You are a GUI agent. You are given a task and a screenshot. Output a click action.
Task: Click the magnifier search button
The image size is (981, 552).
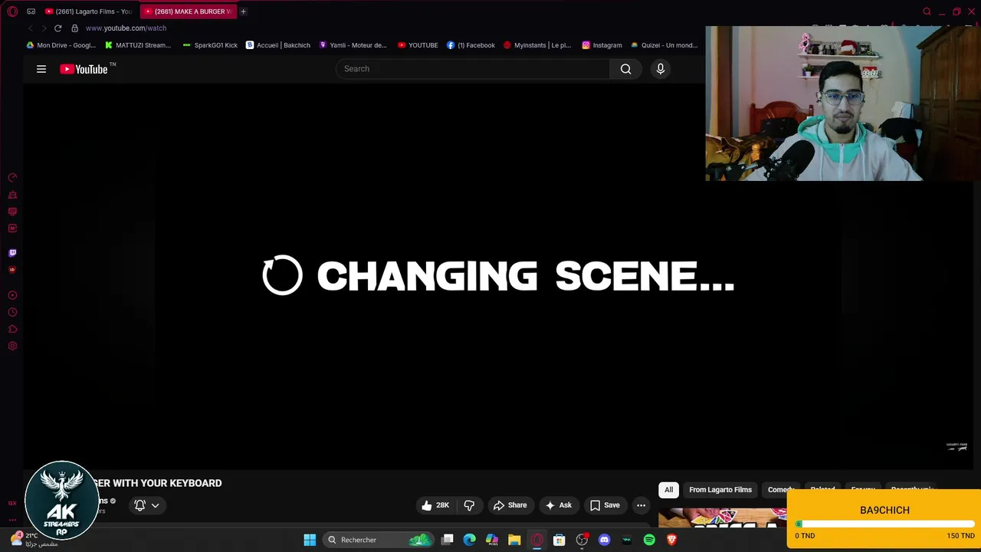(626, 69)
